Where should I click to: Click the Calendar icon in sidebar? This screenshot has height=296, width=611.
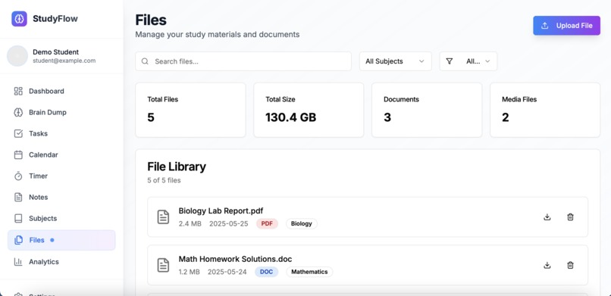tap(18, 154)
